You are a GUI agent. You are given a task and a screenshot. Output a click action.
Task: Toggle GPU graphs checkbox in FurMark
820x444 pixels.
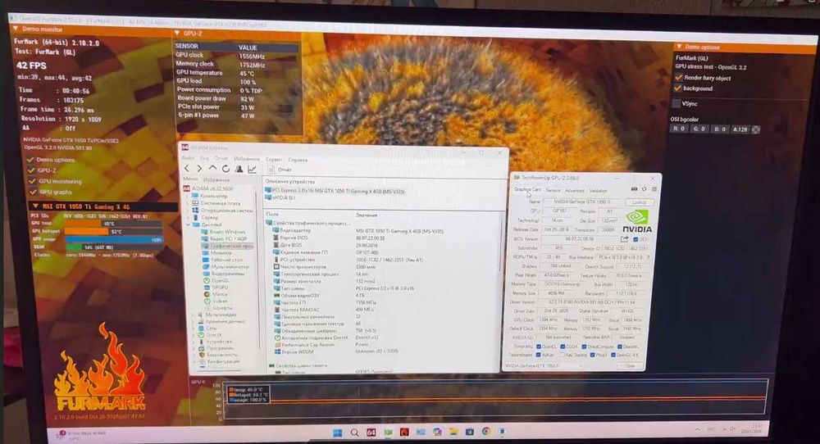click(x=34, y=192)
